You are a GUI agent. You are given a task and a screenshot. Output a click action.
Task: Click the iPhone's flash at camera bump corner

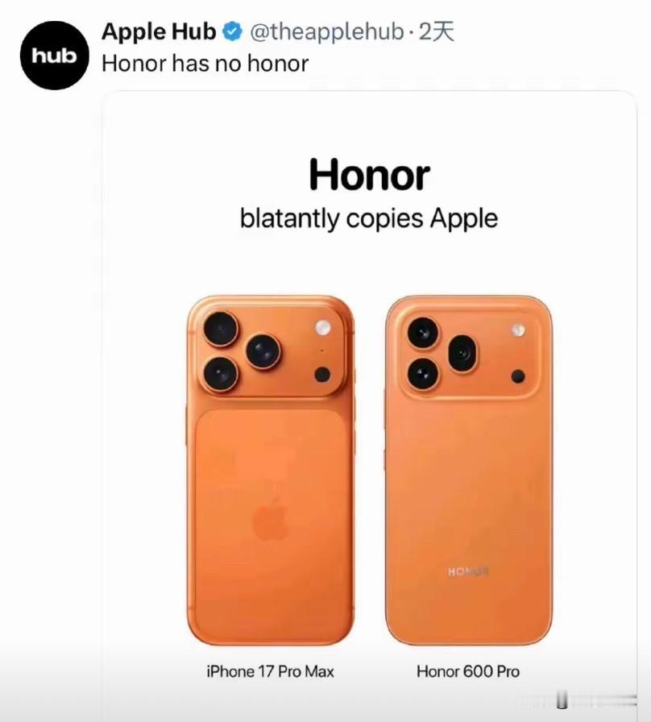[323, 327]
